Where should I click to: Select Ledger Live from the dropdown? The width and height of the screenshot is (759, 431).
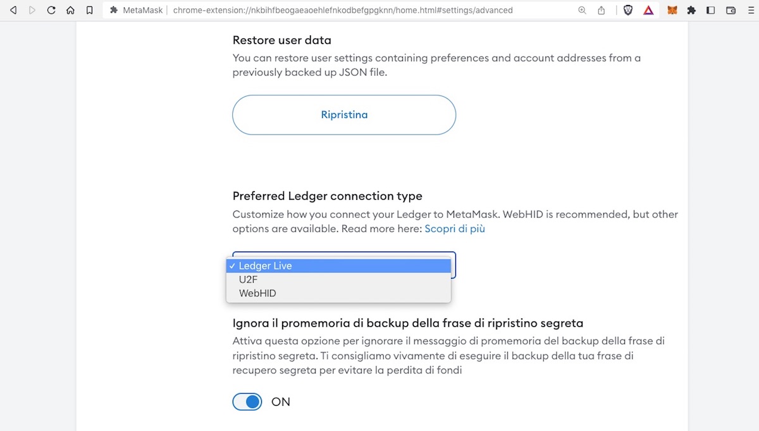pyautogui.click(x=338, y=266)
